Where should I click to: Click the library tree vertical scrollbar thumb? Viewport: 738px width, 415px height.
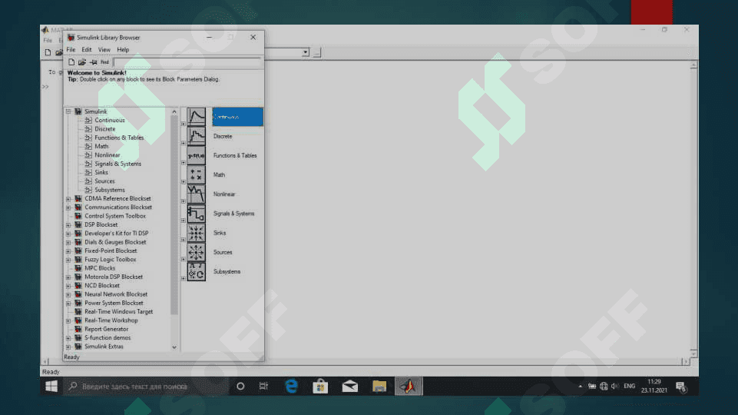pyautogui.click(x=174, y=215)
